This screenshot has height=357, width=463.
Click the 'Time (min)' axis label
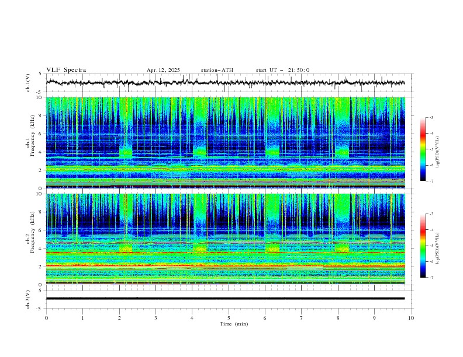[x=234, y=324]
